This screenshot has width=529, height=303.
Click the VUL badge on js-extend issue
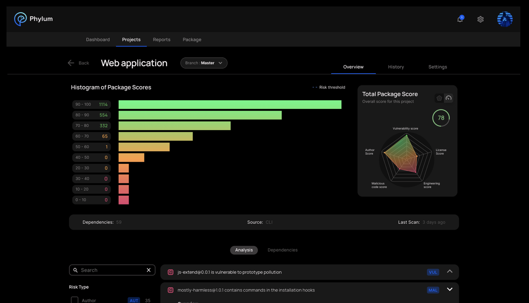(433, 272)
